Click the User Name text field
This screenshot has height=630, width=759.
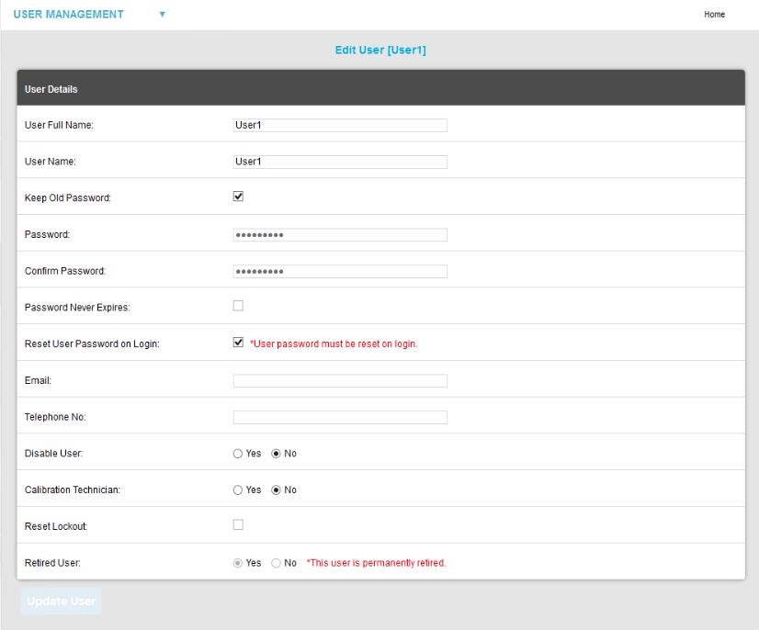coord(340,162)
